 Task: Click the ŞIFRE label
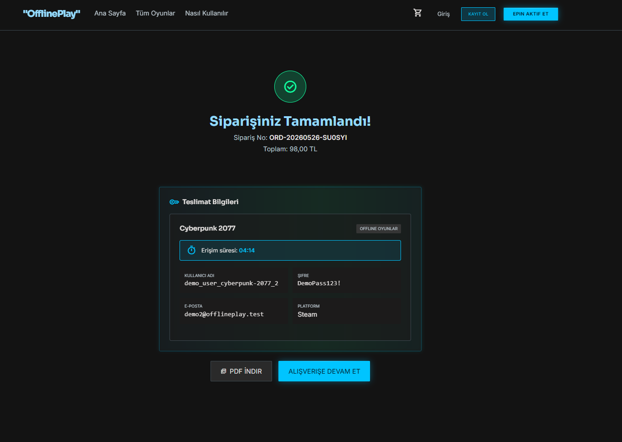(303, 276)
